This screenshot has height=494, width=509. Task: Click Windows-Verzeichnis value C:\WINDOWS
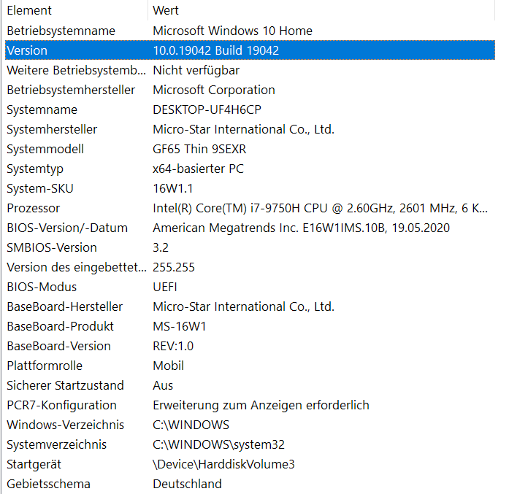pyautogui.click(x=191, y=425)
